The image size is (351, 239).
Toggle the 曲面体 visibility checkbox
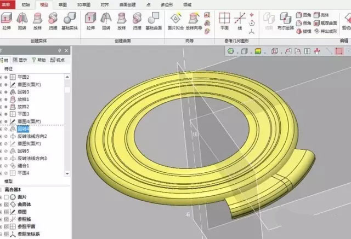pyautogui.click(x=6, y=204)
